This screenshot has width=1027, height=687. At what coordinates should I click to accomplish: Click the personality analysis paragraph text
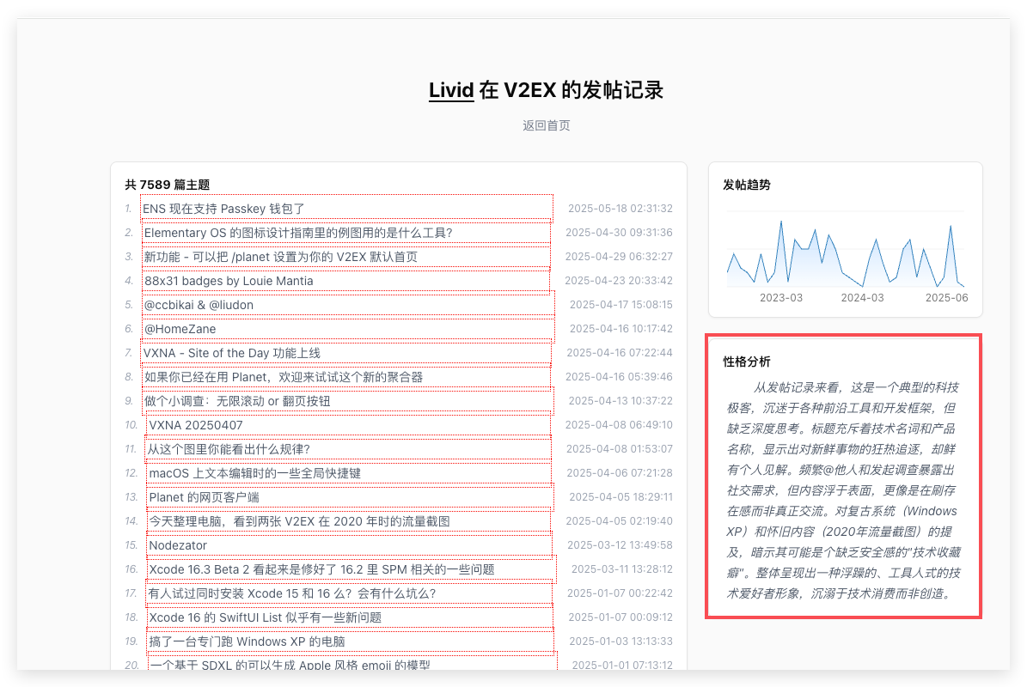[x=844, y=490]
